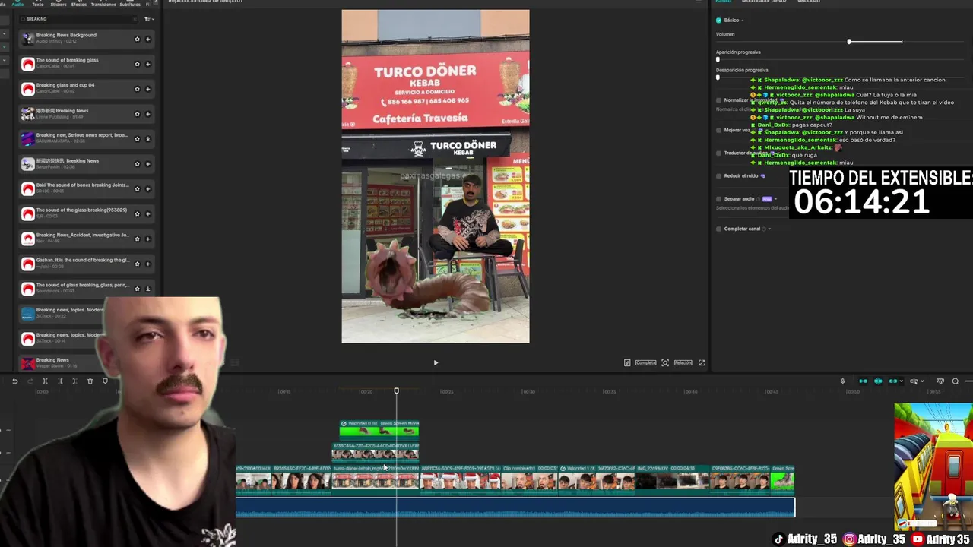
Task: Favorite The sound of the glass breaking(953829)
Action: (137, 214)
